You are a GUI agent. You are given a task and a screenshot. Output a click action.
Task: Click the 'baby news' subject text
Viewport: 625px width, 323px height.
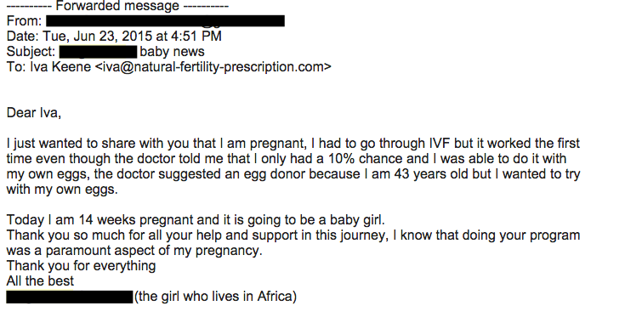coord(172,52)
